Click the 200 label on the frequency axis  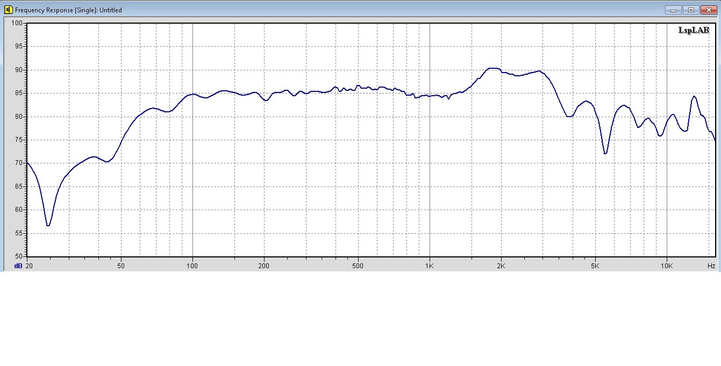pyautogui.click(x=264, y=266)
